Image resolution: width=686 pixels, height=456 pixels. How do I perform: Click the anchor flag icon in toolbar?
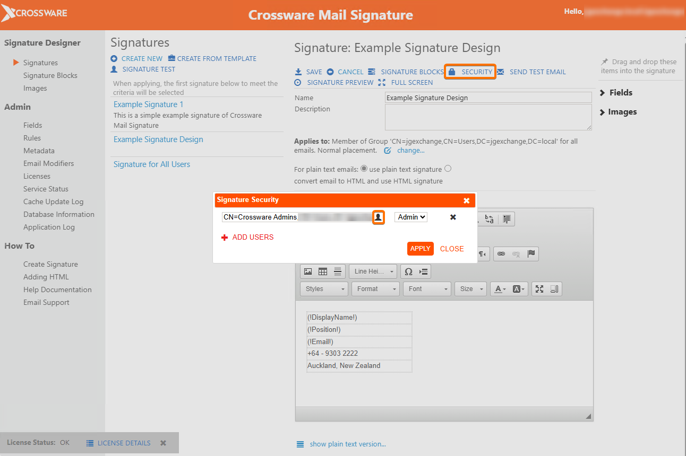tap(531, 254)
